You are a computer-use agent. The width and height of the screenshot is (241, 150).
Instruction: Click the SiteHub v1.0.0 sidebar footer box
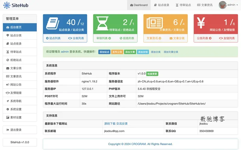point(20,142)
